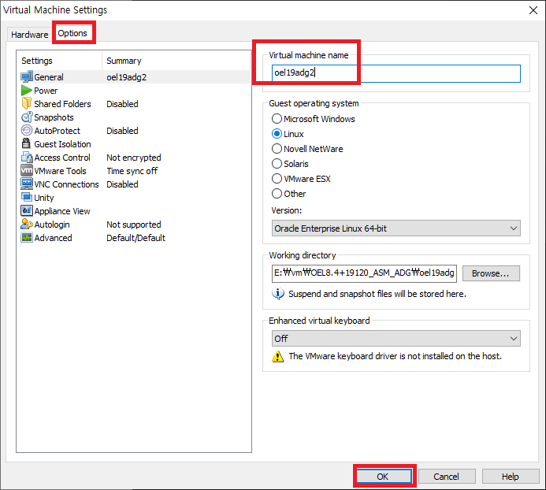The image size is (546, 490).
Task: Select the Autologin row label
Action: point(51,225)
